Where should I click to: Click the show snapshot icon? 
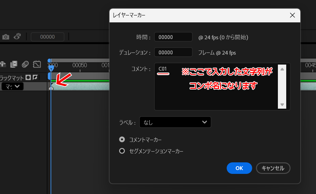17,37
